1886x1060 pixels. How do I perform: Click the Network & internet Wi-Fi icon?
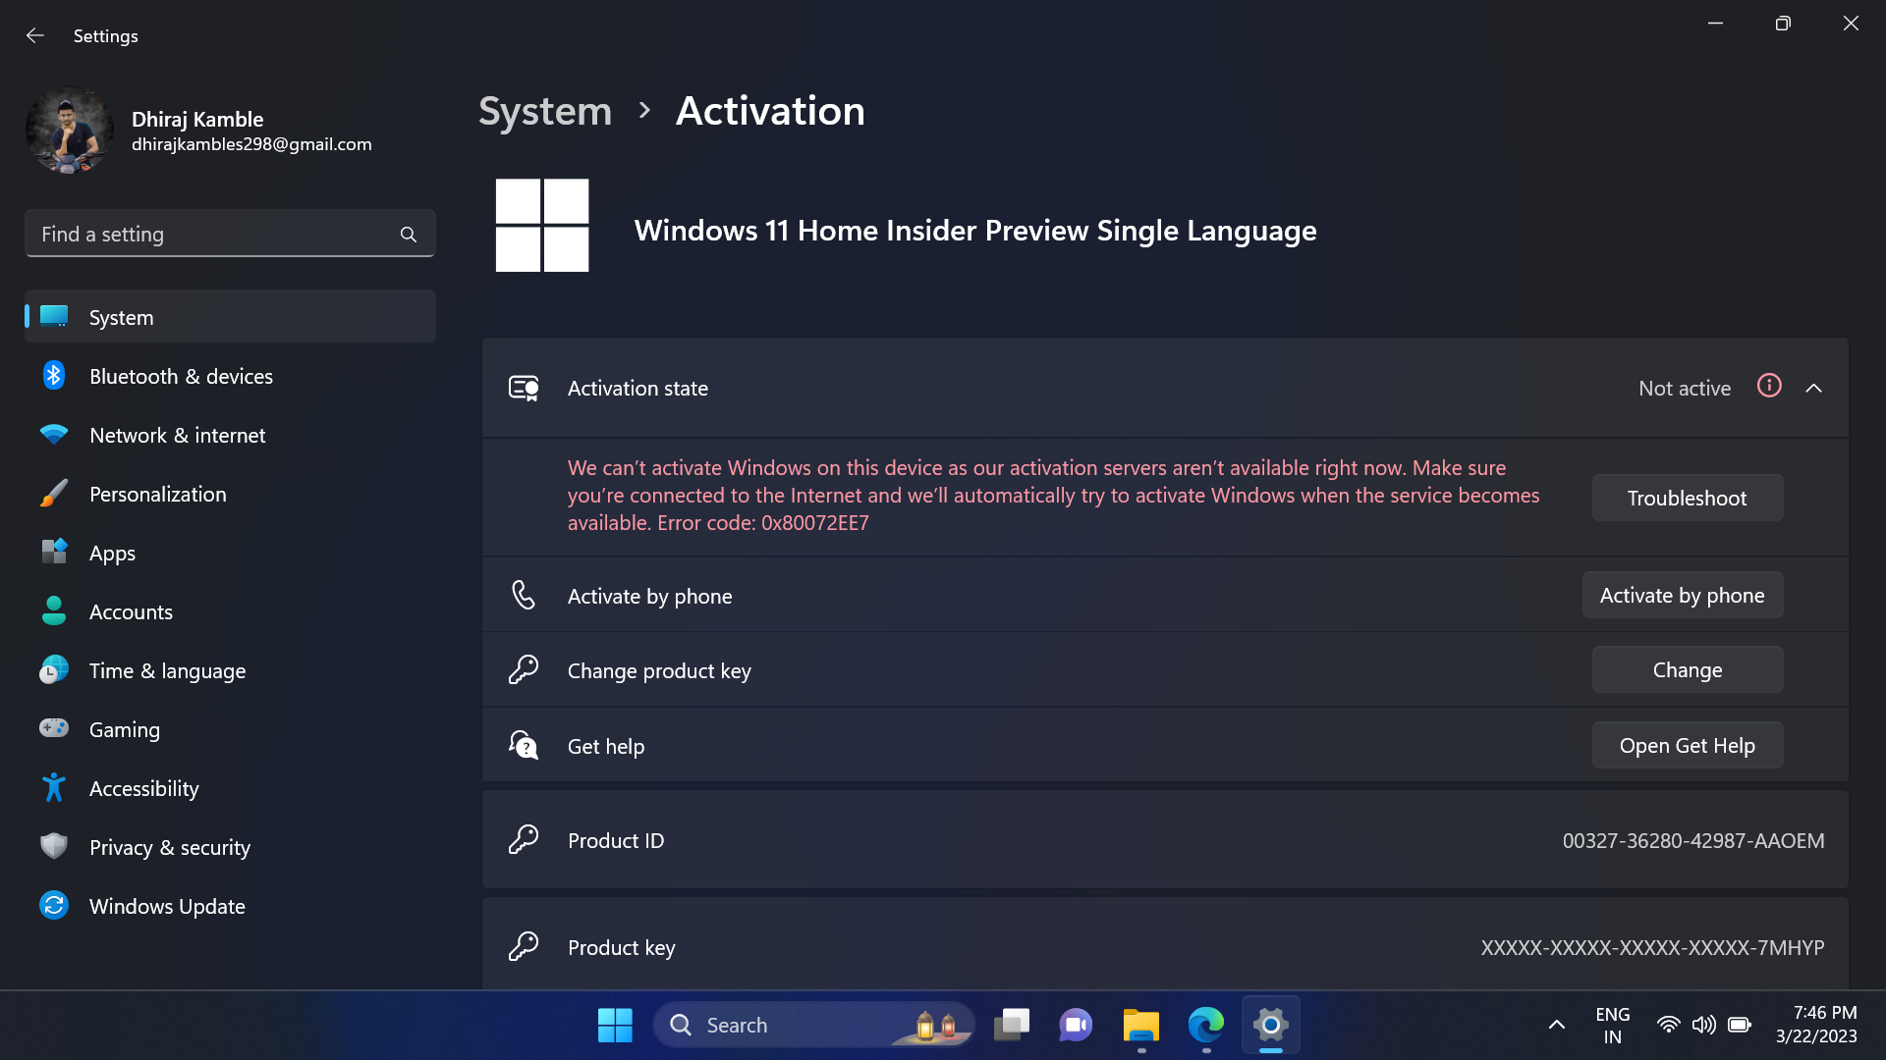tap(54, 435)
